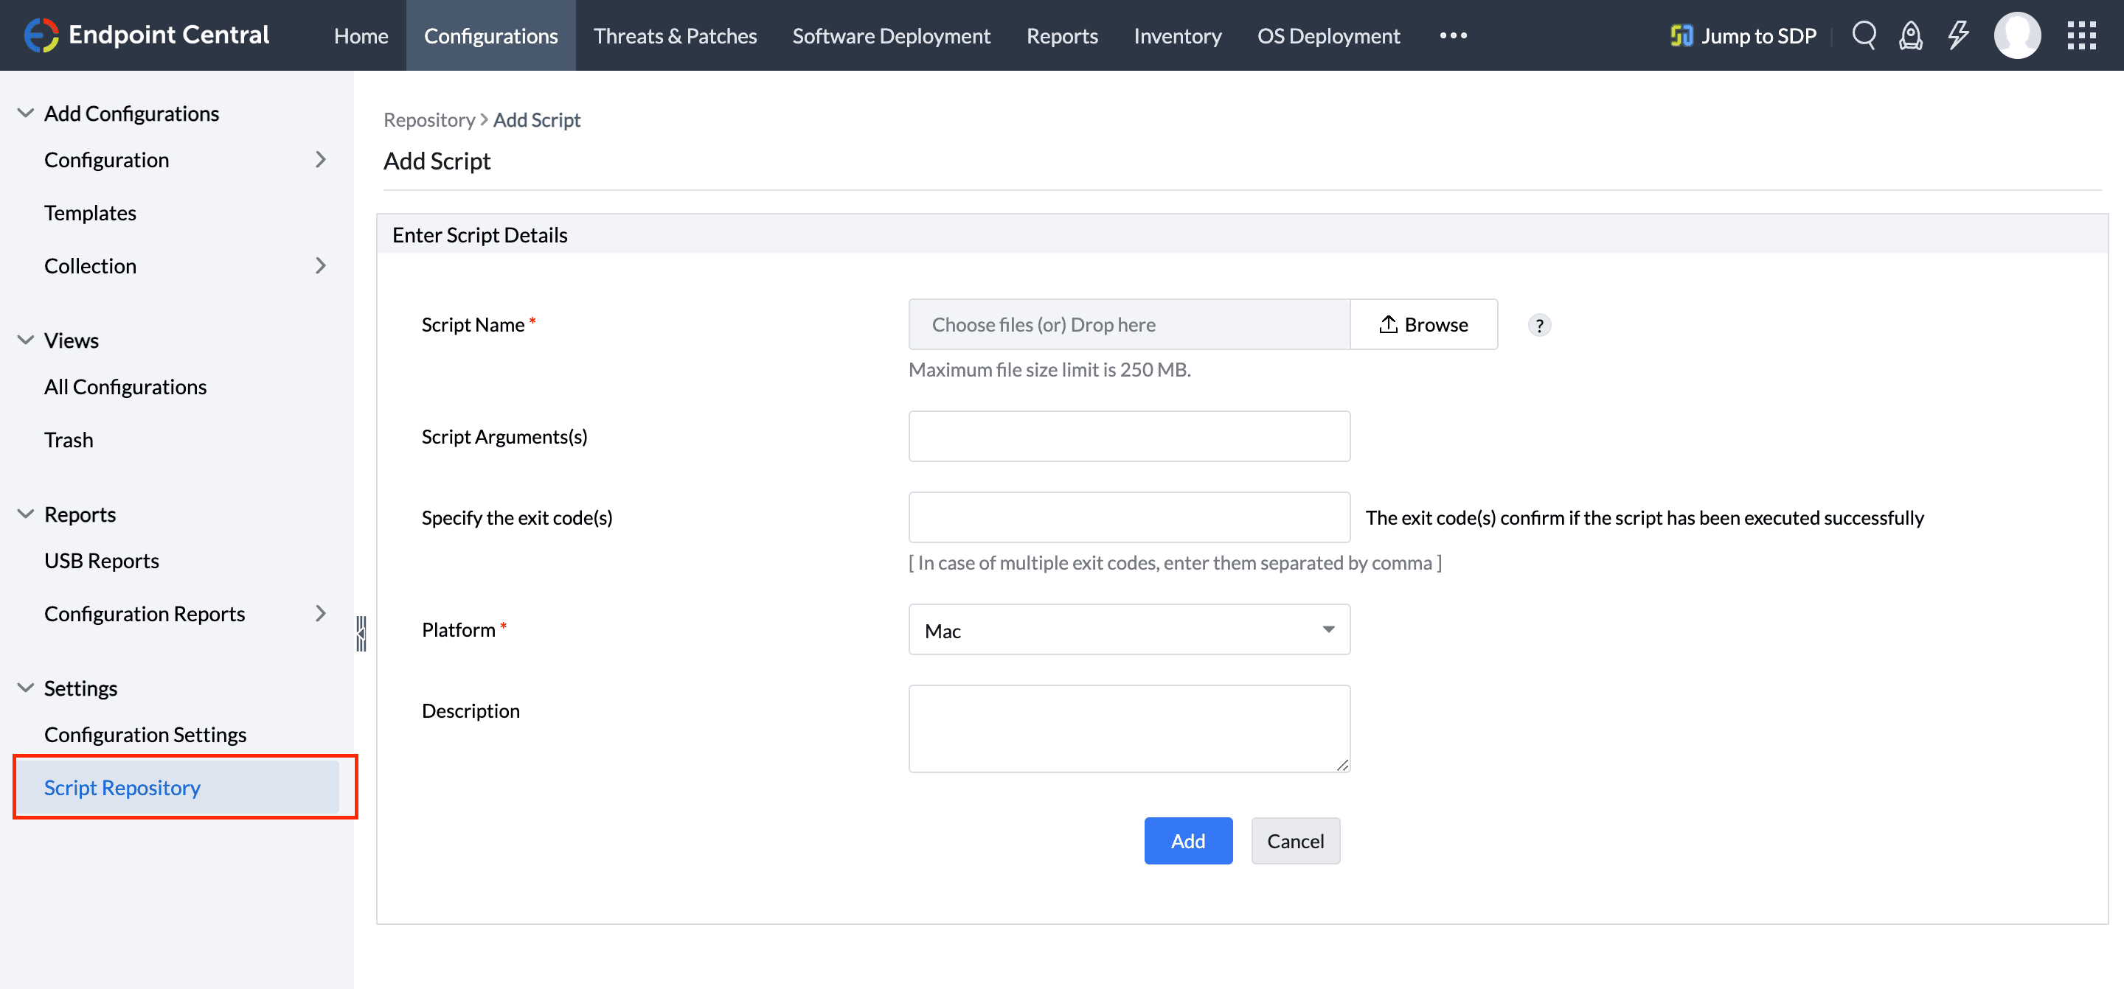The image size is (2124, 989).
Task: Click the Repository breadcrumb link
Action: [x=428, y=119]
